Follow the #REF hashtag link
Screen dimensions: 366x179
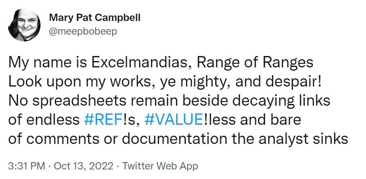(x=102, y=120)
